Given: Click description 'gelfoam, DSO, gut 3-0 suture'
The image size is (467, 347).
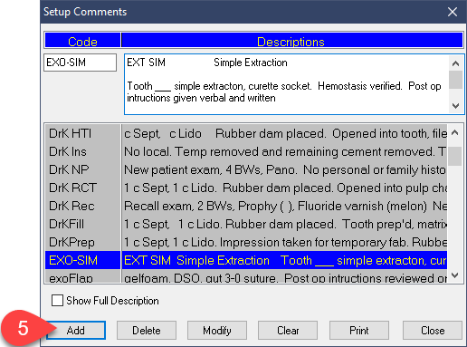Looking at the screenshot, I should pyautogui.click(x=284, y=276).
